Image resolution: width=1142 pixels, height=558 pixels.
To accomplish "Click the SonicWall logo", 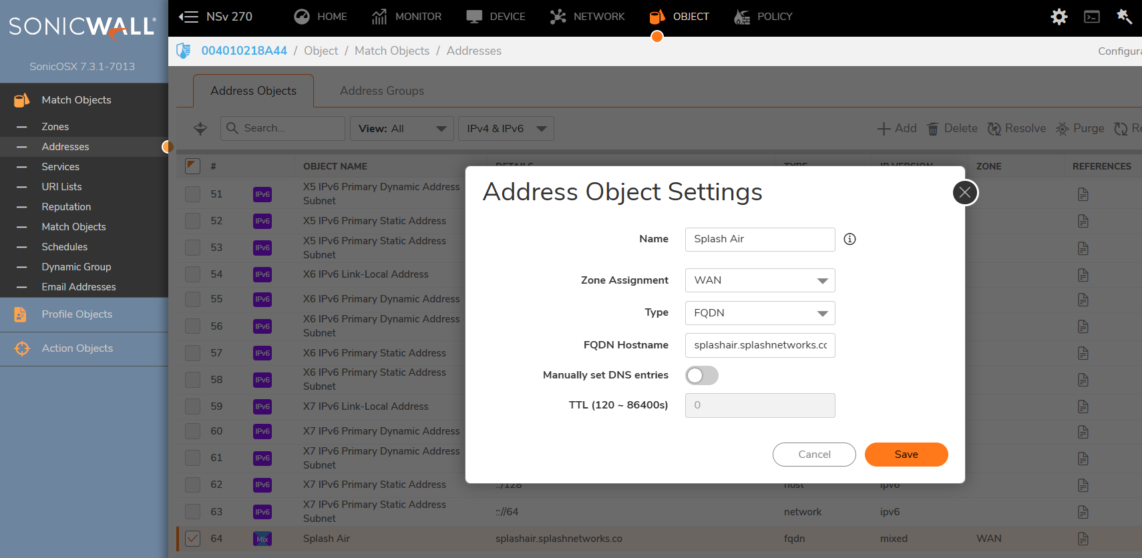I will pos(83,27).
